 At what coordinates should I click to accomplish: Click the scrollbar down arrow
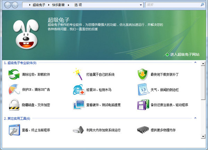pyautogui.click(x=203, y=136)
